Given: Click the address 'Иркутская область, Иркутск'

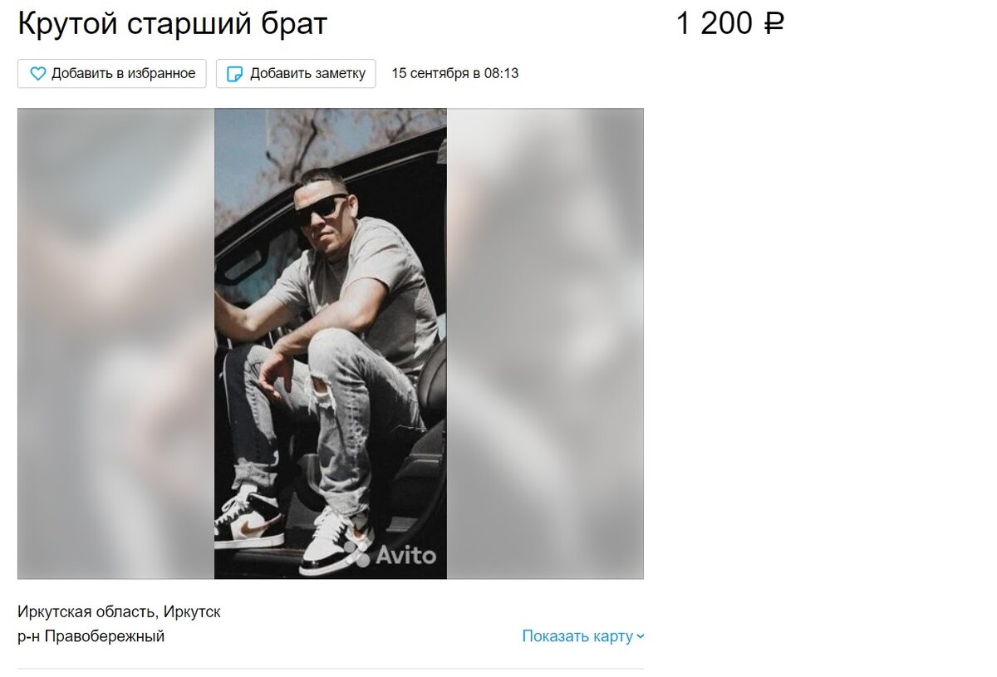Looking at the screenshot, I should coord(119,612).
